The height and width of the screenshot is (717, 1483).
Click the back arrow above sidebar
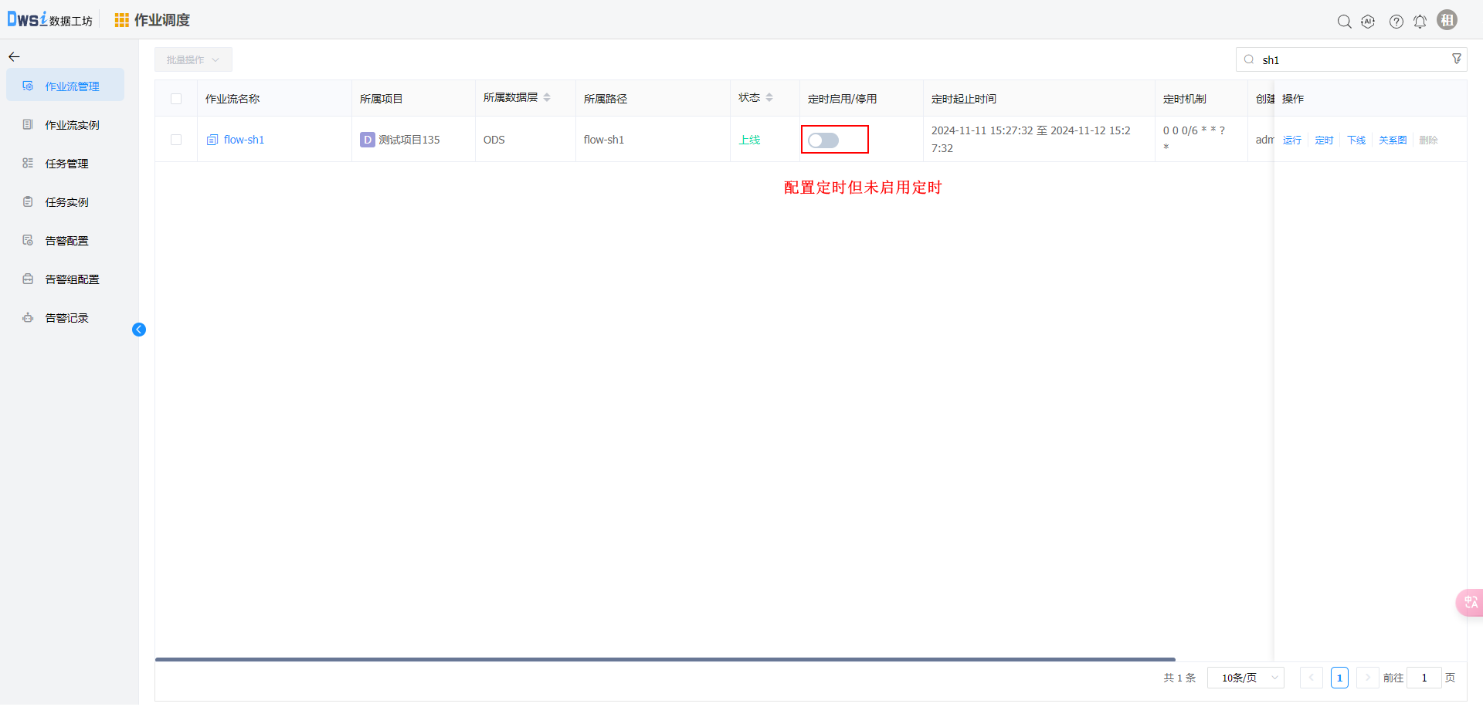coord(14,57)
